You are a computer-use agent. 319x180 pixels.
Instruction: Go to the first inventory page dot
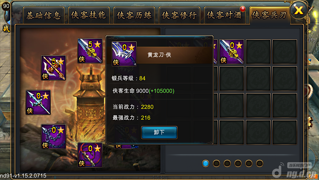(205, 163)
